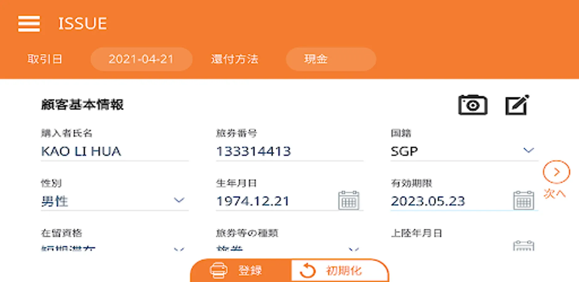Viewport: 579px width, 282px height.
Task: Select the transaction date 2021-04-21 pill
Action: [141, 59]
